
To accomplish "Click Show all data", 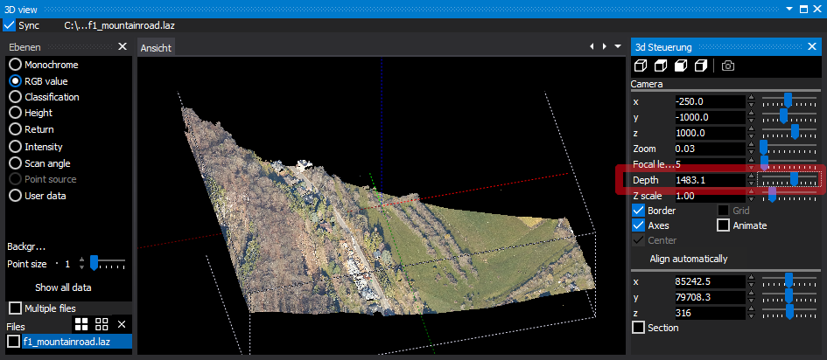I will tap(63, 287).
